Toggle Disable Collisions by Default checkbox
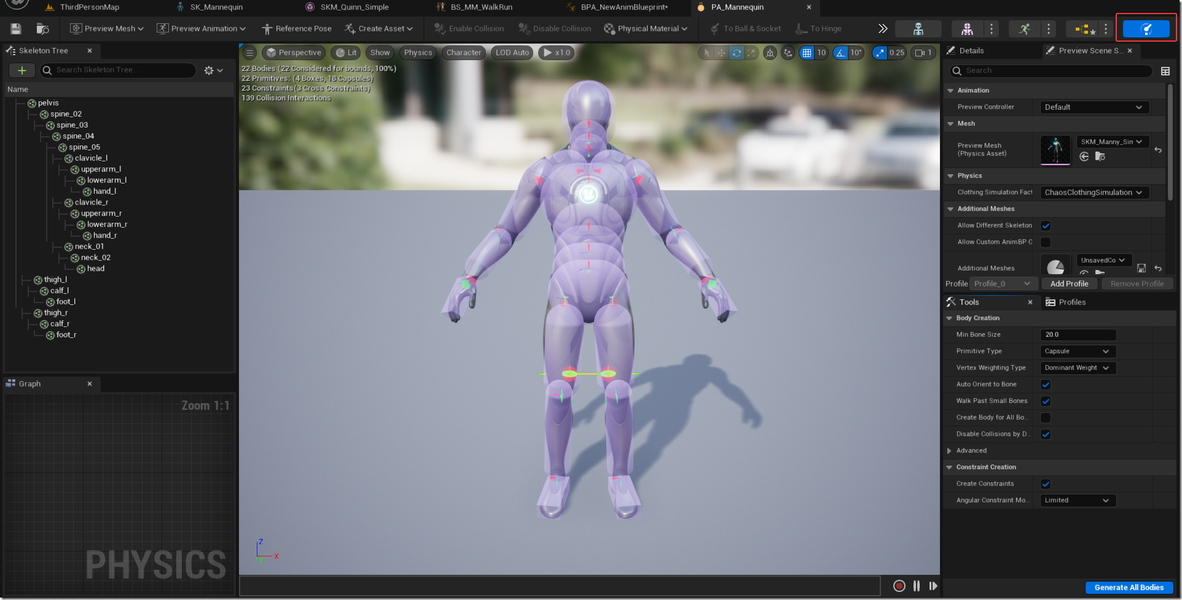This screenshot has width=1182, height=600. click(1046, 434)
